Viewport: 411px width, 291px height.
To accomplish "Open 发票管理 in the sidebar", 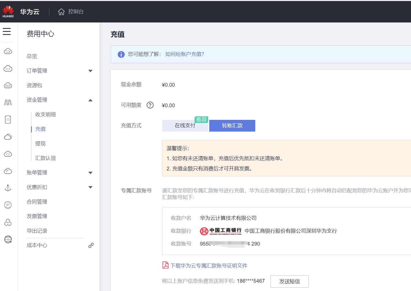I will click(37, 216).
